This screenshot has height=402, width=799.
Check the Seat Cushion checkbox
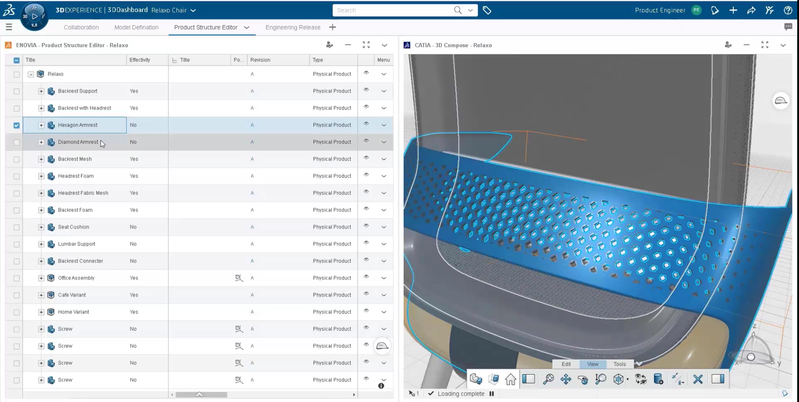pos(17,227)
